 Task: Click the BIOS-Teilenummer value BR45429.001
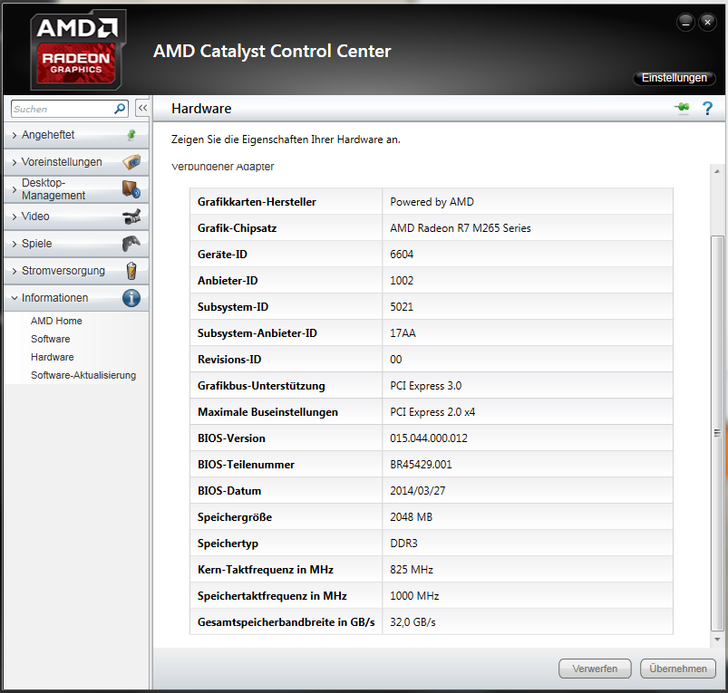pos(421,465)
